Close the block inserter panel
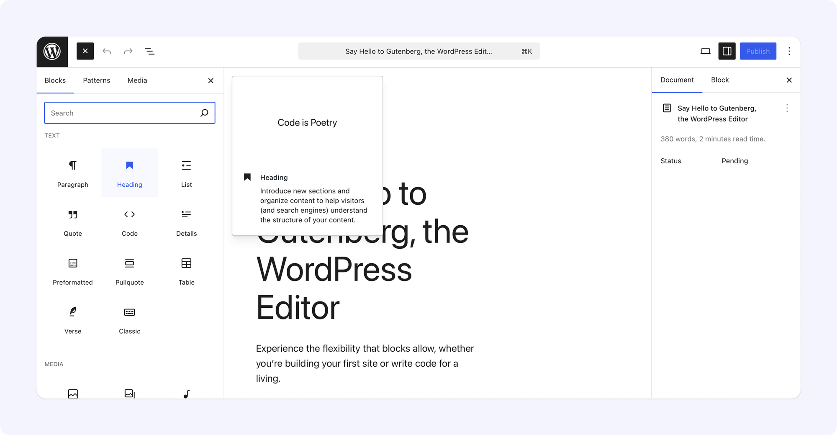The height and width of the screenshot is (435, 837). (x=211, y=80)
